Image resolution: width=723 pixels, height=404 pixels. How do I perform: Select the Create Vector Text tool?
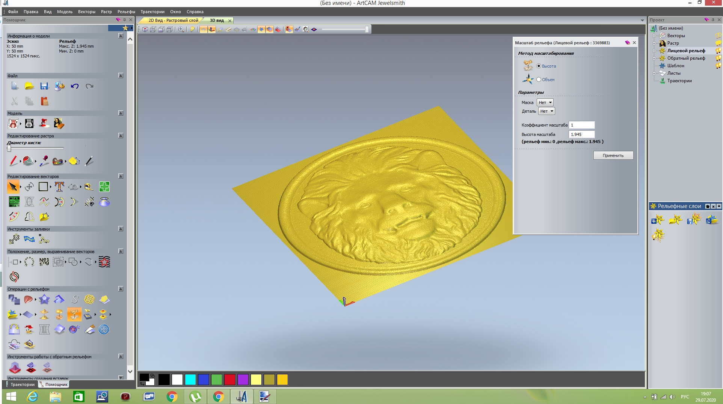click(59, 187)
